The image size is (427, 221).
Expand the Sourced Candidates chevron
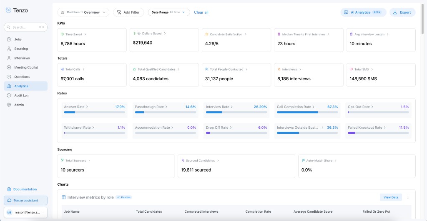pos(218,160)
